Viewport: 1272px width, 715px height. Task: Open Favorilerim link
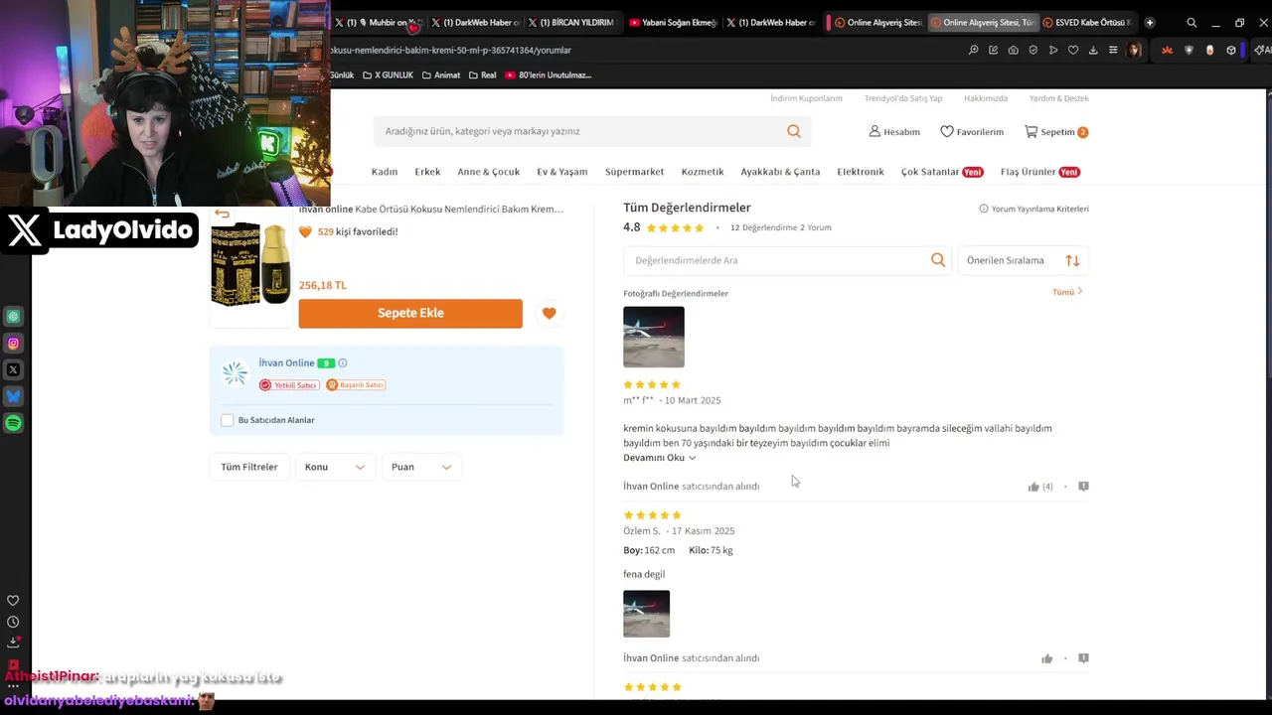pos(972,132)
